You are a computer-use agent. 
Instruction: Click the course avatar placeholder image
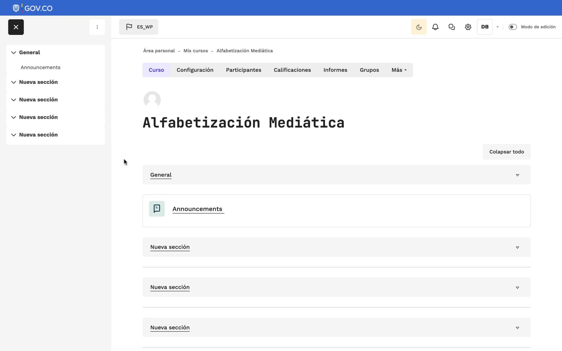152,99
